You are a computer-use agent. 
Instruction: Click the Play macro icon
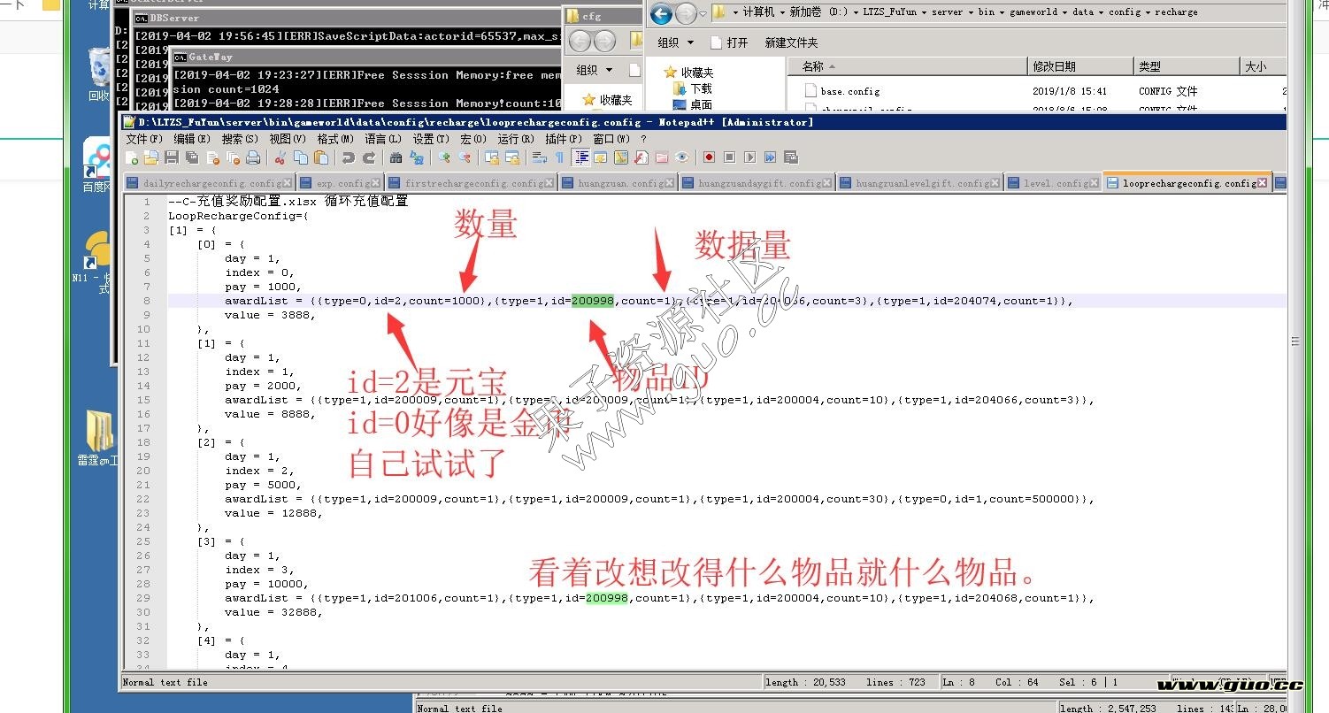click(749, 157)
